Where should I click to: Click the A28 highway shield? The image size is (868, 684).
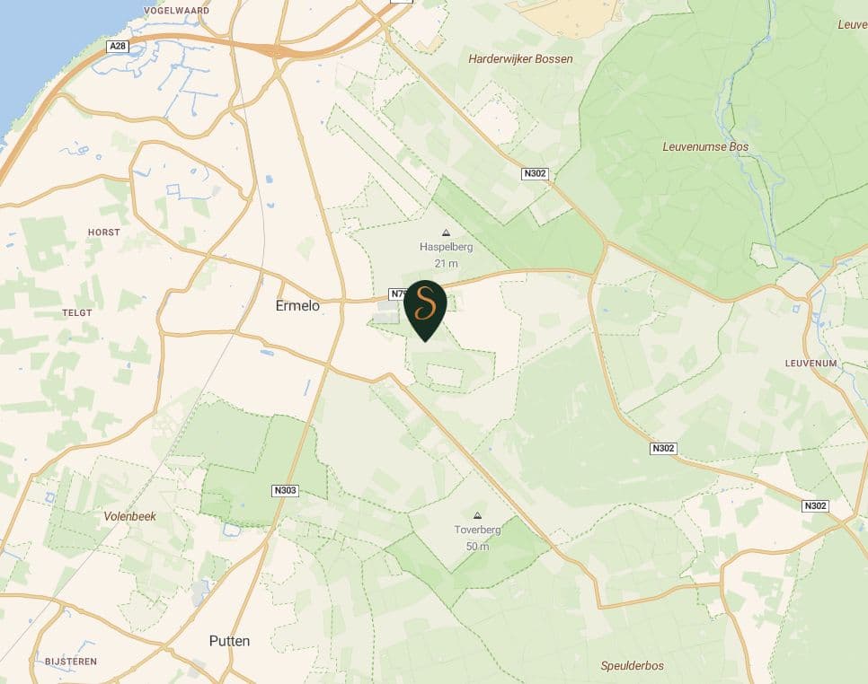118,47
